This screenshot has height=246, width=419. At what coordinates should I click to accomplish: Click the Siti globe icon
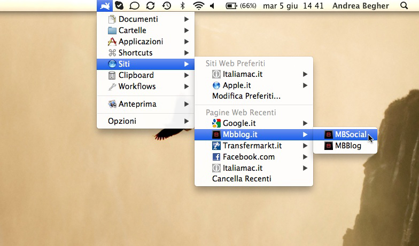(112, 64)
